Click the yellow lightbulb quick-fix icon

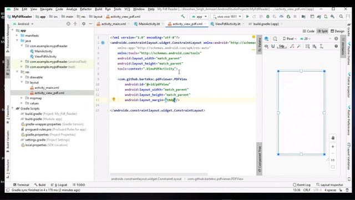(114, 99)
